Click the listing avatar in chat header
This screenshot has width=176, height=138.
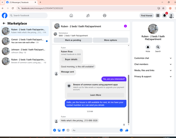57,26
